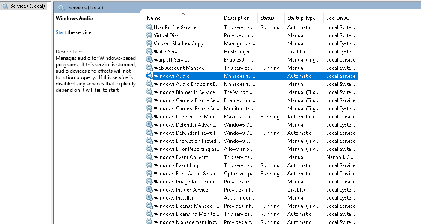Viewport: 421px width, 224px height.
Task: Click the Windows Audio Endpoint Builder gear icon
Action: [x=149, y=84]
